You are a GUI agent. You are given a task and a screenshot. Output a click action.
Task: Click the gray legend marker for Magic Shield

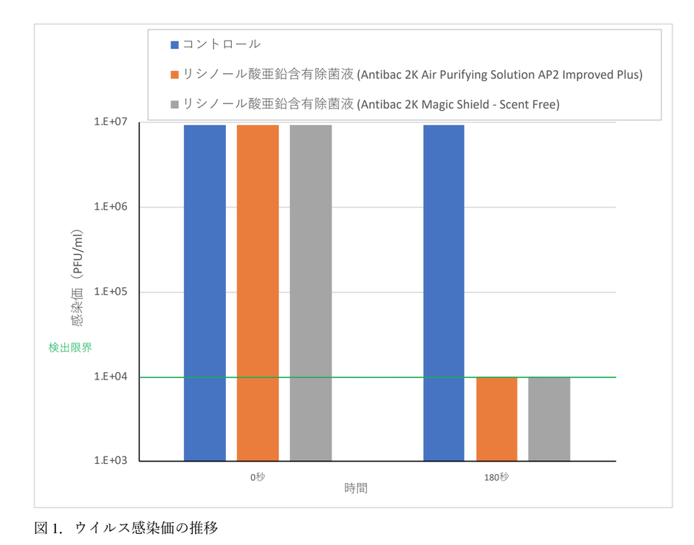coord(174,104)
